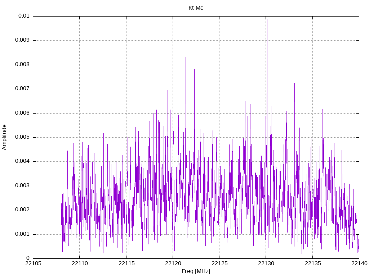
Task: Click y-axis tick label 0.002
Action: pyautogui.click(x=22, y=210)
